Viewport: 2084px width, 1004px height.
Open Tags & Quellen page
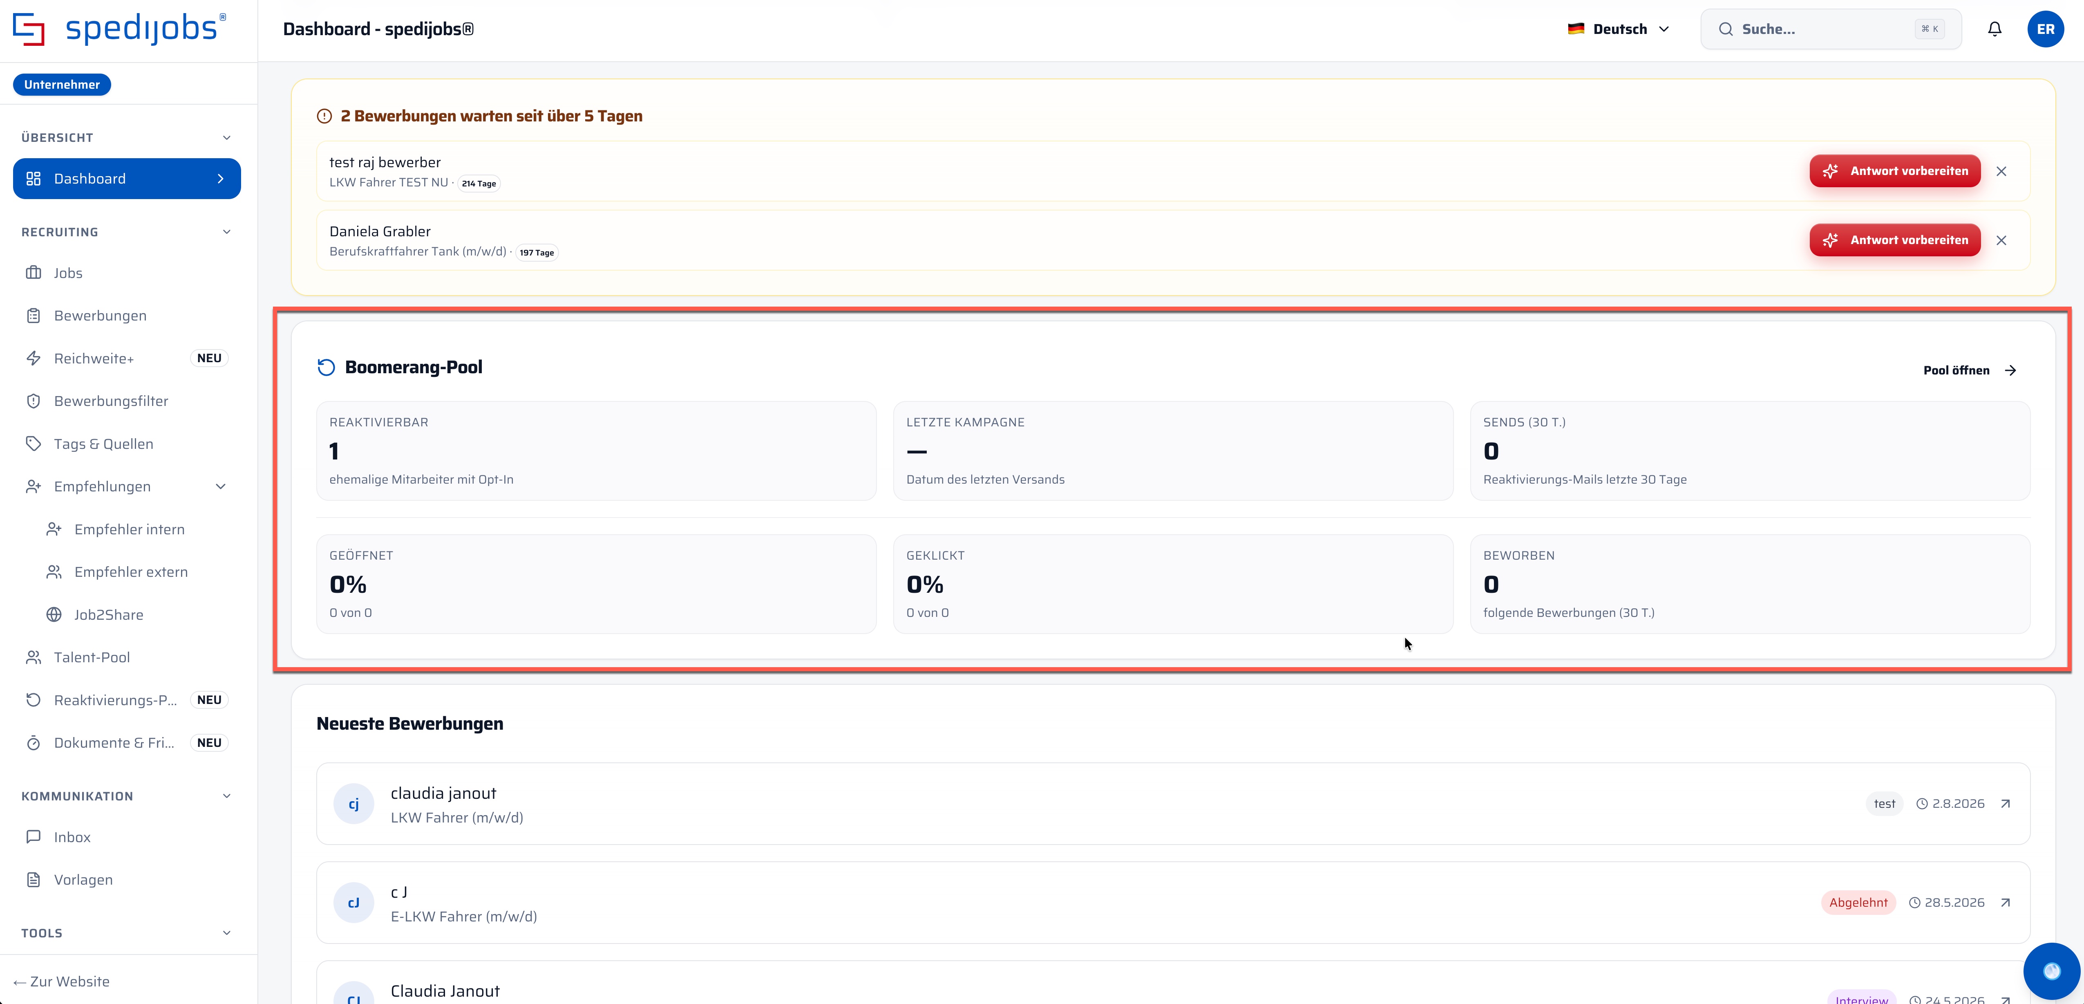click(x=127, y=444)
